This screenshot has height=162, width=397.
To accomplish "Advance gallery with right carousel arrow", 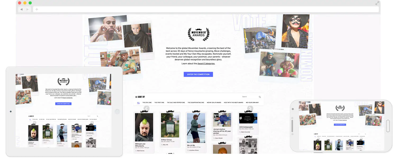I will point(250,108).
